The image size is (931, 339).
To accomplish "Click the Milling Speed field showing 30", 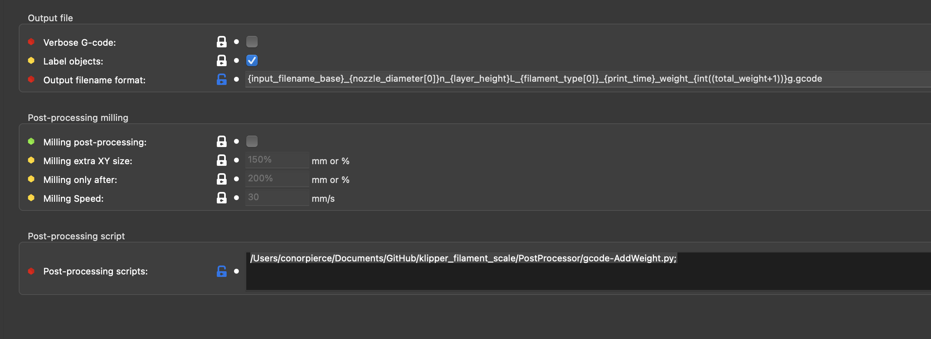I will coord(277,197).
